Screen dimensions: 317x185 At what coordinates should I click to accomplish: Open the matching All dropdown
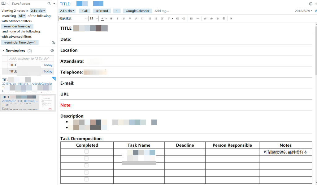(22, 16)
